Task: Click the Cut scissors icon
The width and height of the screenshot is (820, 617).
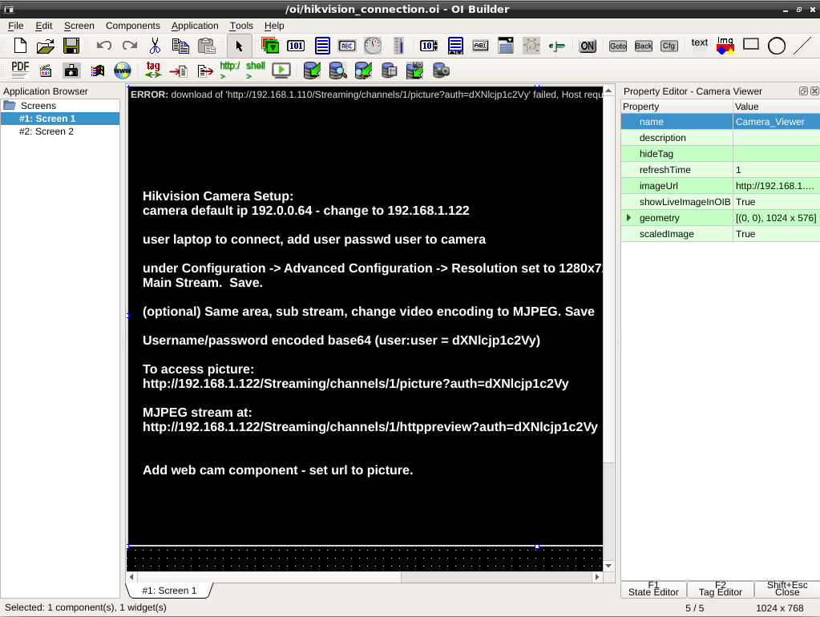Action: 155,46
